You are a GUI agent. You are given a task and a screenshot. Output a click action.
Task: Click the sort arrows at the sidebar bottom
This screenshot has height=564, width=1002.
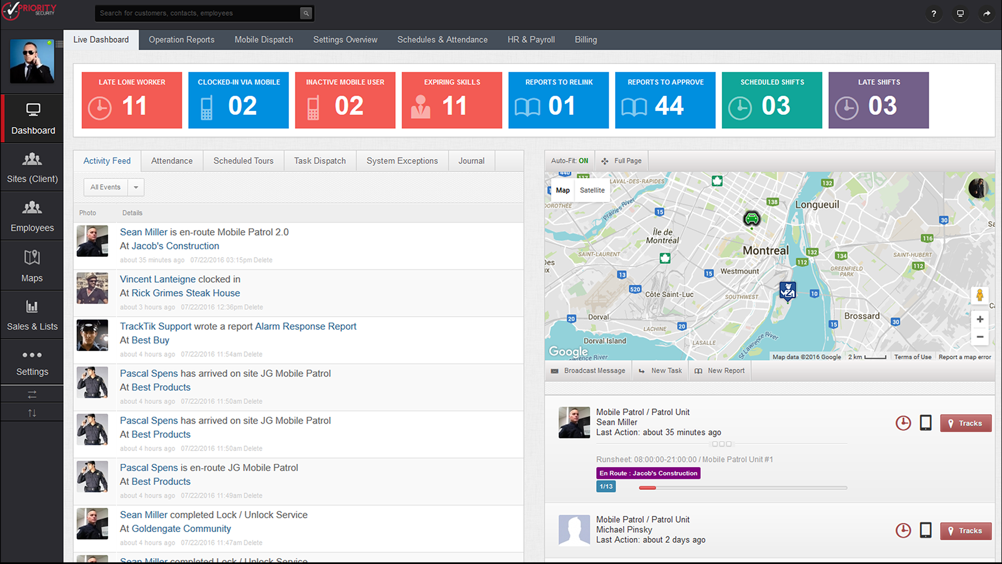32,412
